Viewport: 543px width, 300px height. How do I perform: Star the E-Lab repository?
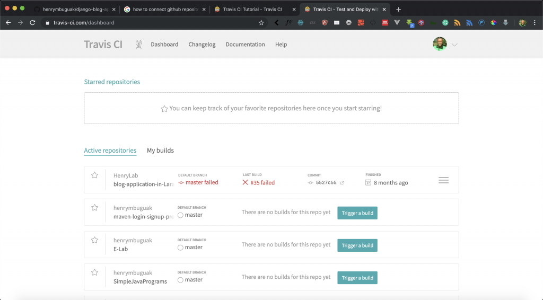[x=94, y=240]
